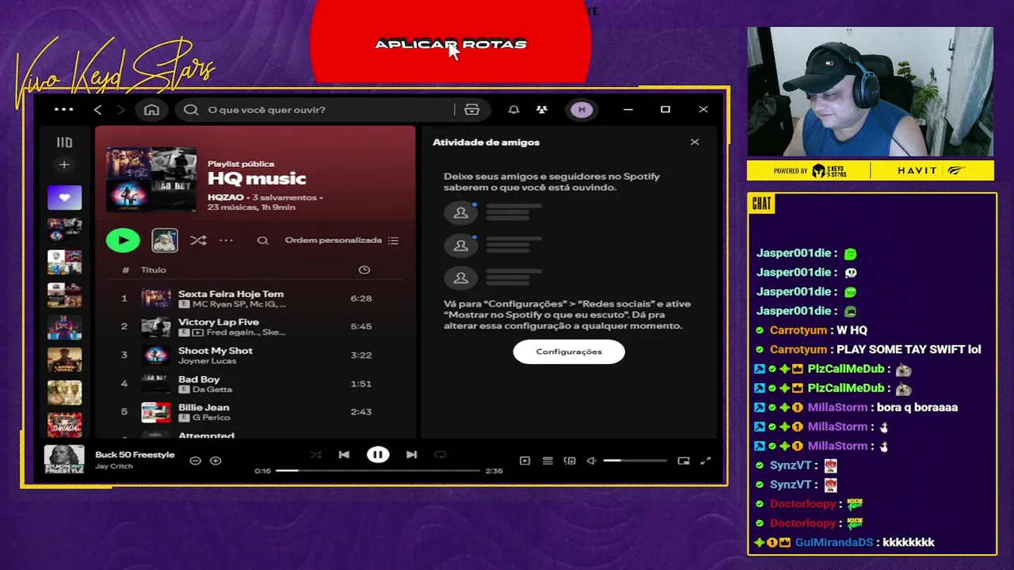The height and width of the screenshot is (570, 1014).
Task: Pause the current song
Action: pos(378,454)
